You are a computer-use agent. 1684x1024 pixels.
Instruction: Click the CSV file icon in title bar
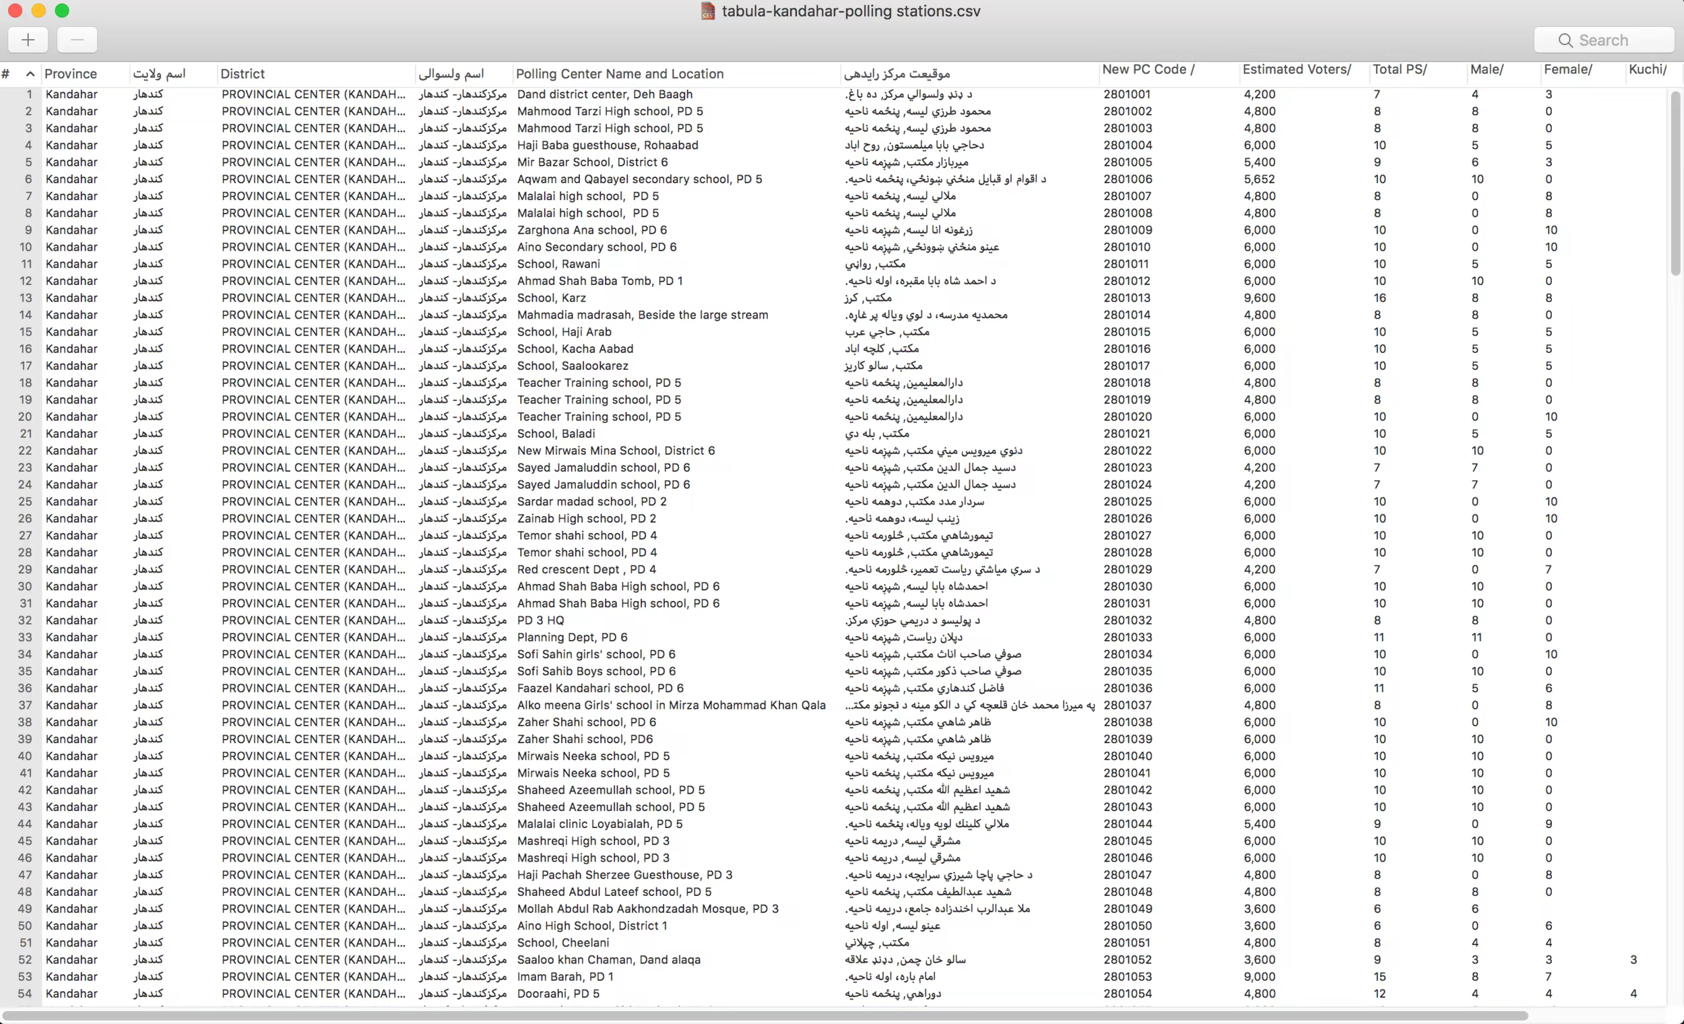pos(708,11)
